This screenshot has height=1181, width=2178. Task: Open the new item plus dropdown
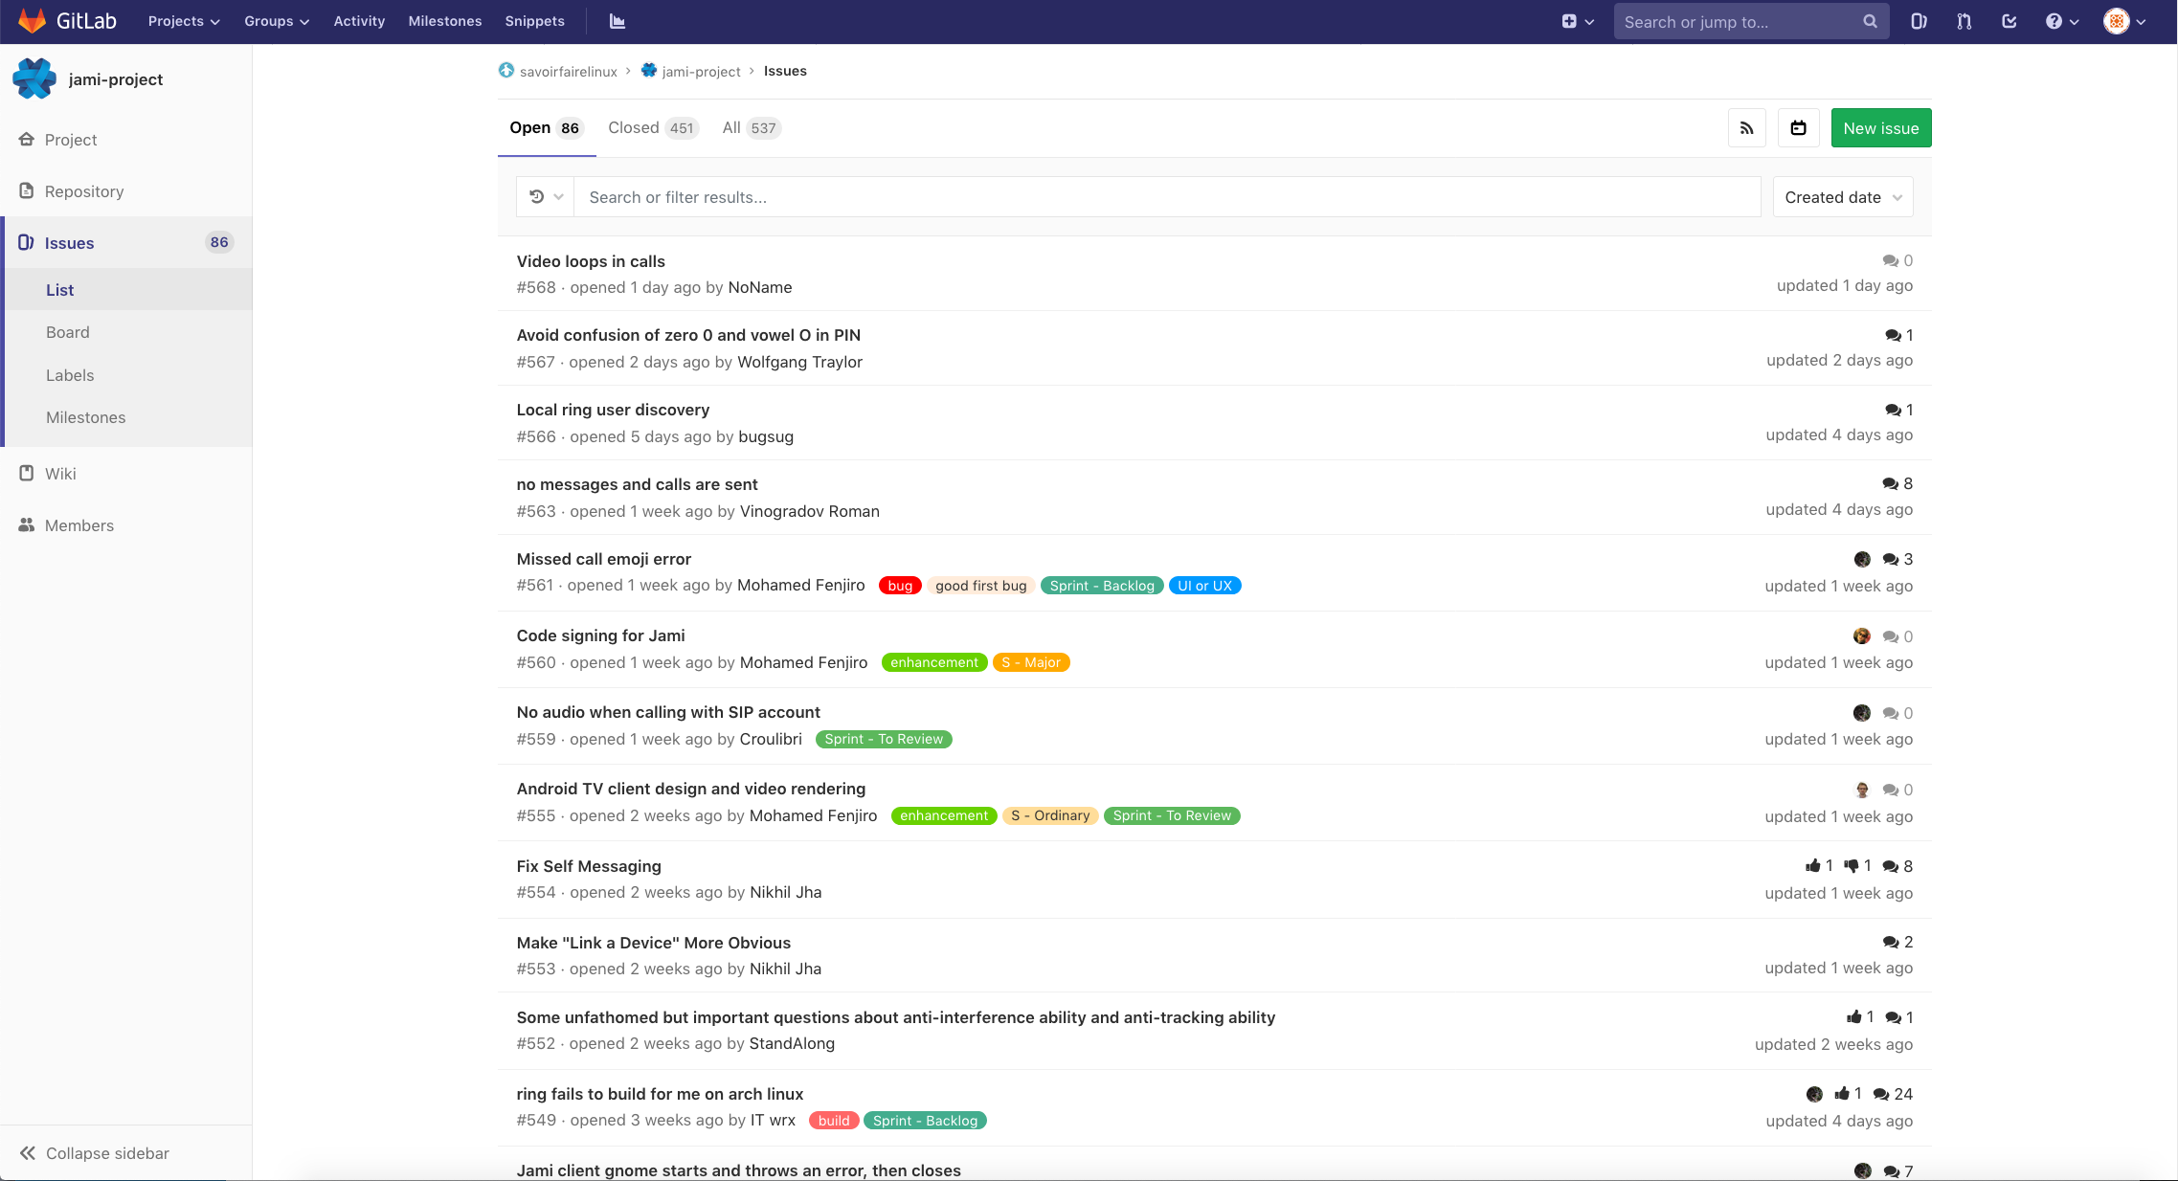click(1578, 21)
